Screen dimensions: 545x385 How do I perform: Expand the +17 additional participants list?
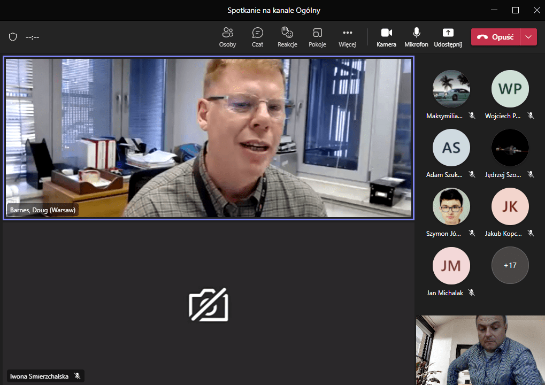[510, 265]
